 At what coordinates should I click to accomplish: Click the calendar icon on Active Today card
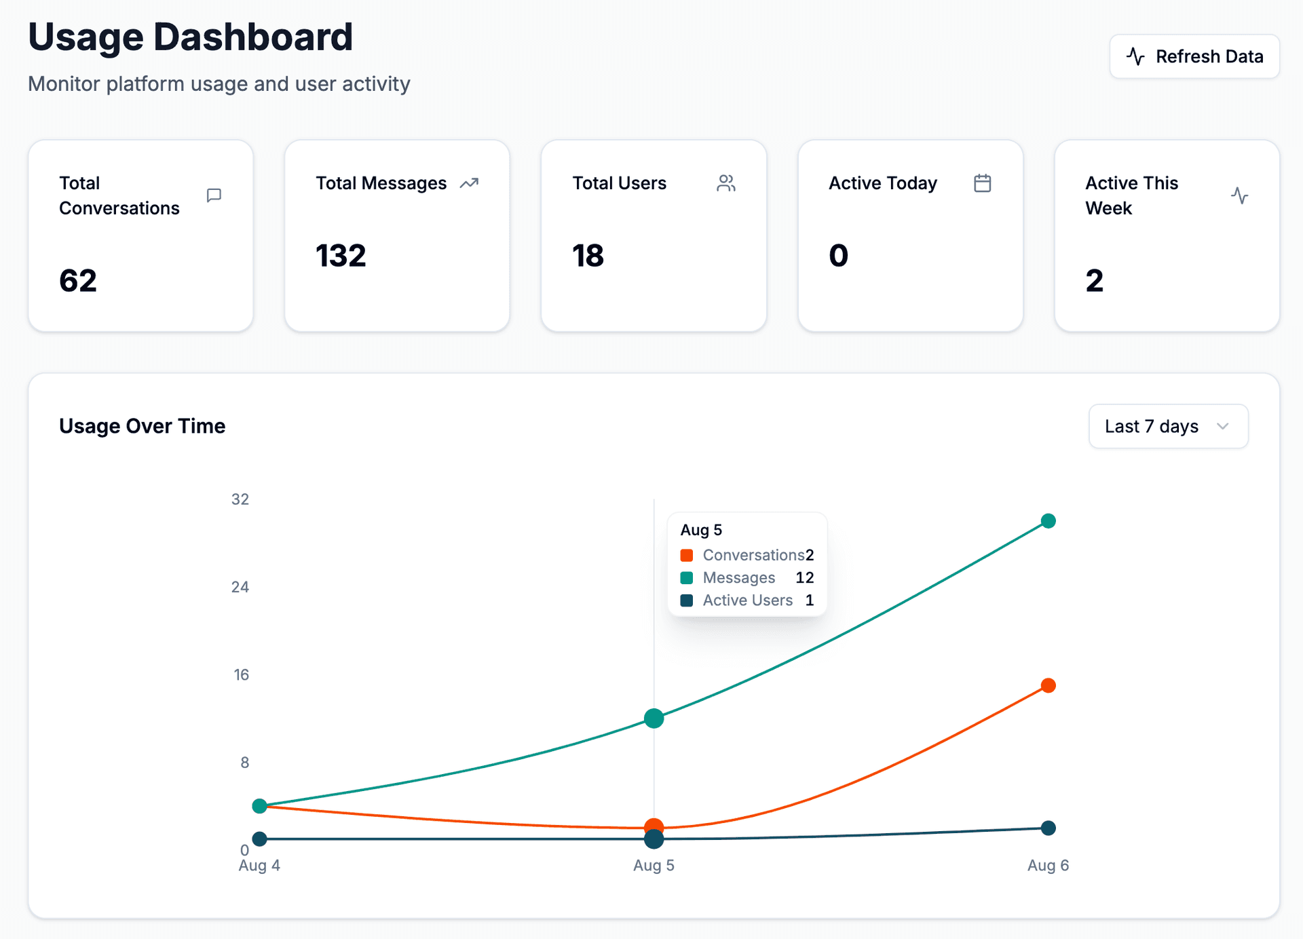coord(983,183)
